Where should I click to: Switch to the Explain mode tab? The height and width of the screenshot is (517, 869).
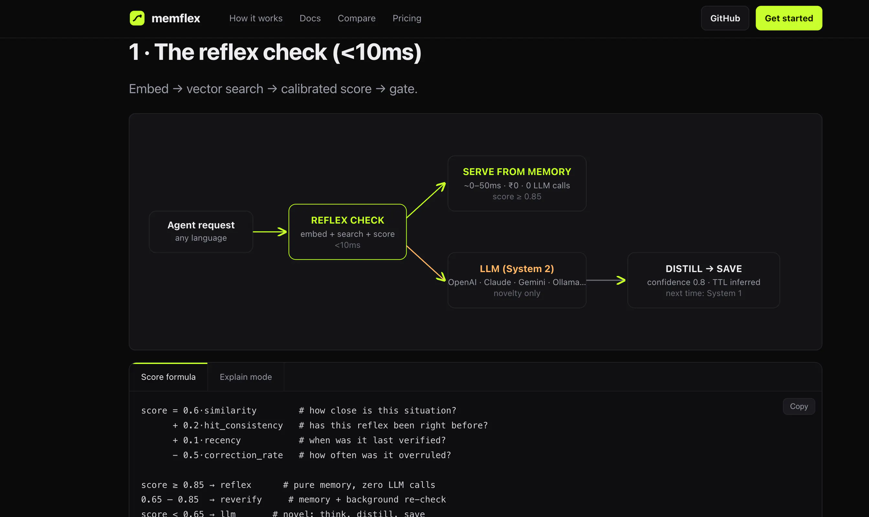coord(246,377)
